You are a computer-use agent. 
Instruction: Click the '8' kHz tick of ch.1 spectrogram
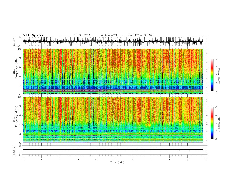point(21,58)
